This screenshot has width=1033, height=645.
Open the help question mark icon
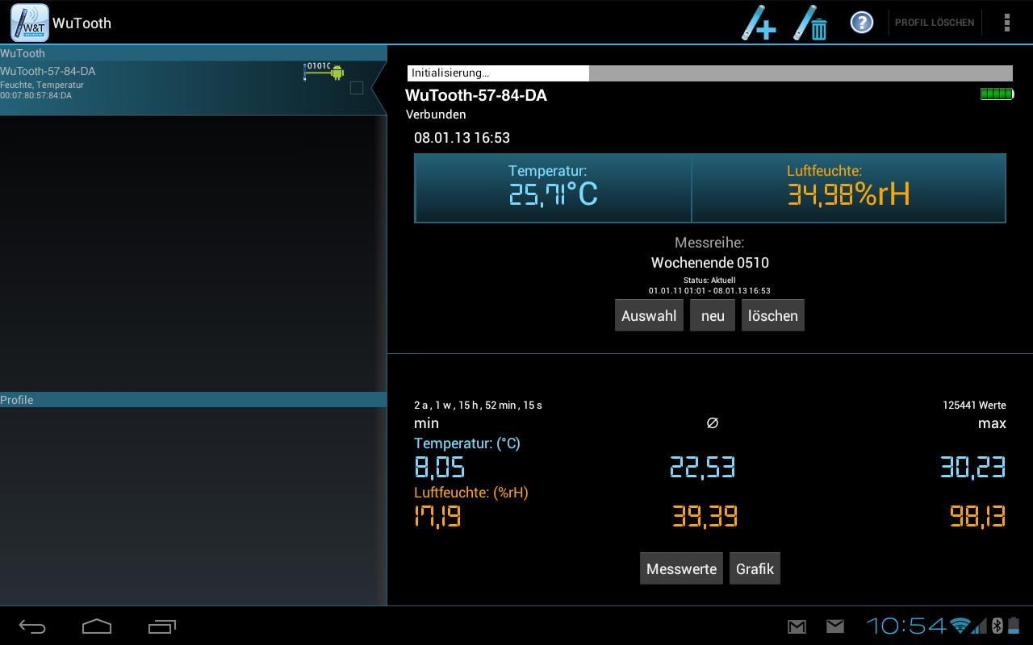[862, 23]
